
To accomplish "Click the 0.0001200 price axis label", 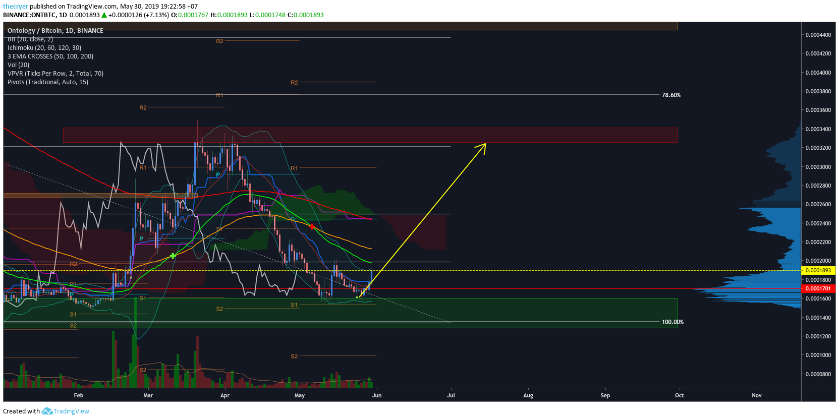I will 818,336.
